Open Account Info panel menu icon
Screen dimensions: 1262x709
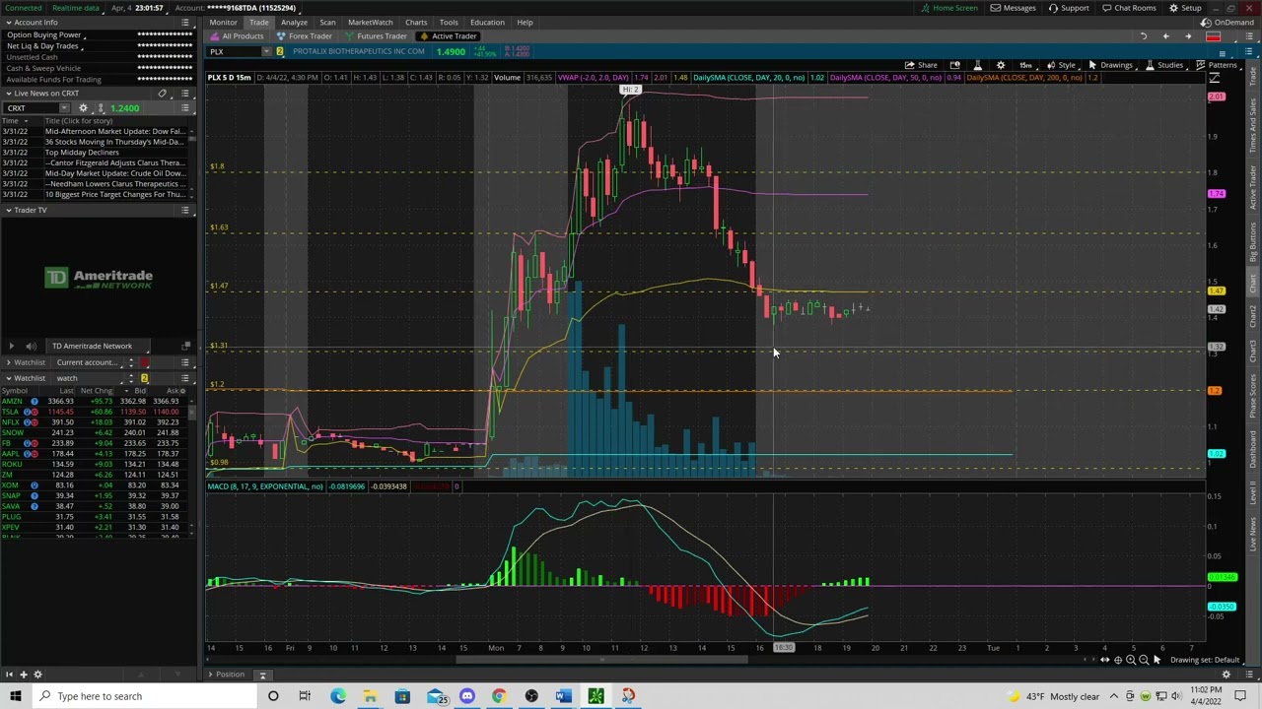184,22
